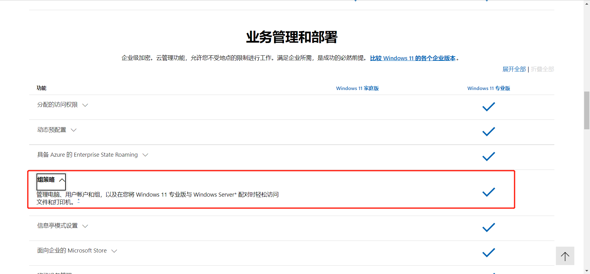Click the checkmark in the Enterprise State Roaming row
The width and height of the screenshot is (590, 274).
(x=489, y=156)
